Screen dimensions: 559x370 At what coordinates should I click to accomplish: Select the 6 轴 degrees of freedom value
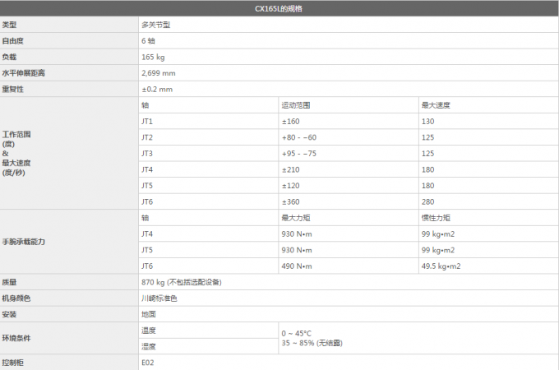(149, 40)
